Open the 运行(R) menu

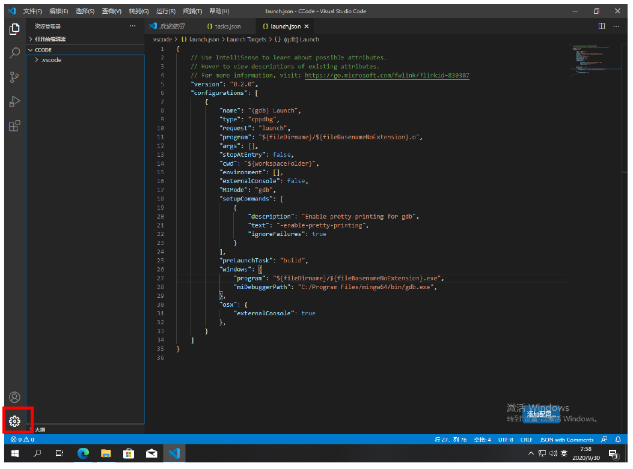(x=165, y=11)
